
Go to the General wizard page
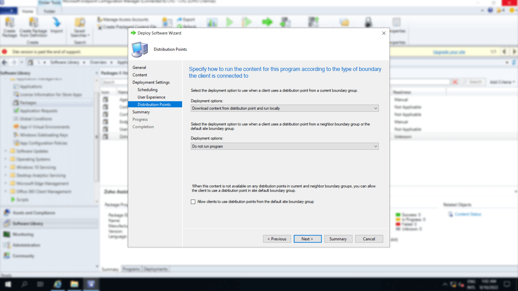pyautogui.click(x=139, y=67)
